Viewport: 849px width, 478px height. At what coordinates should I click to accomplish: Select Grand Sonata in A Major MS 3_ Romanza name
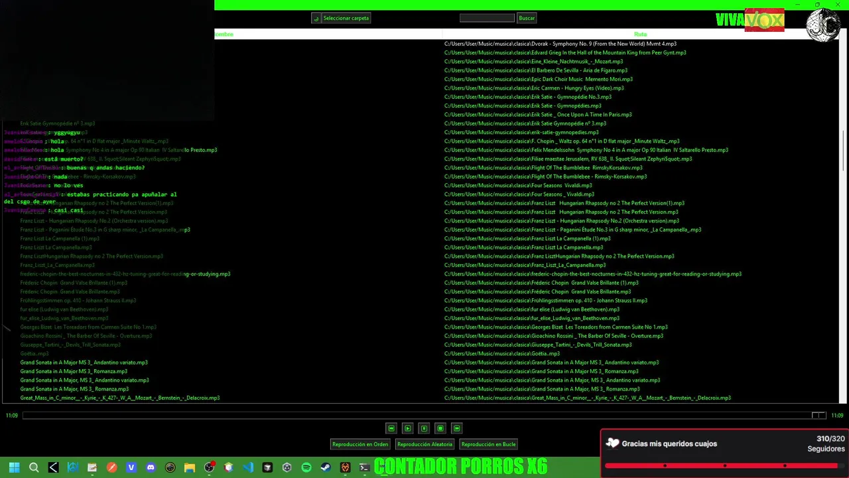tap(74, 371)
